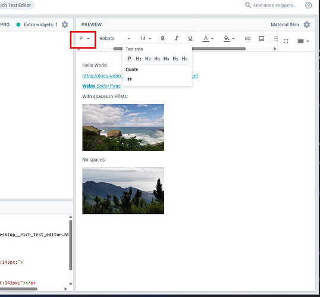Click the 'Quote' section label

132,69
